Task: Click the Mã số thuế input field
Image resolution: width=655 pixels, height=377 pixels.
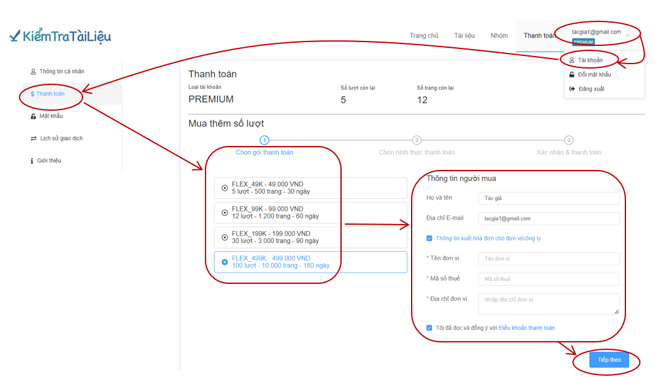Action: click(x=548, y=279)
